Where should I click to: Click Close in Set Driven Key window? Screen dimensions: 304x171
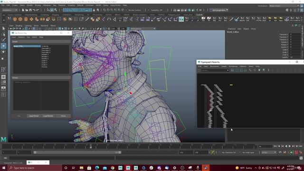(63, 116)
